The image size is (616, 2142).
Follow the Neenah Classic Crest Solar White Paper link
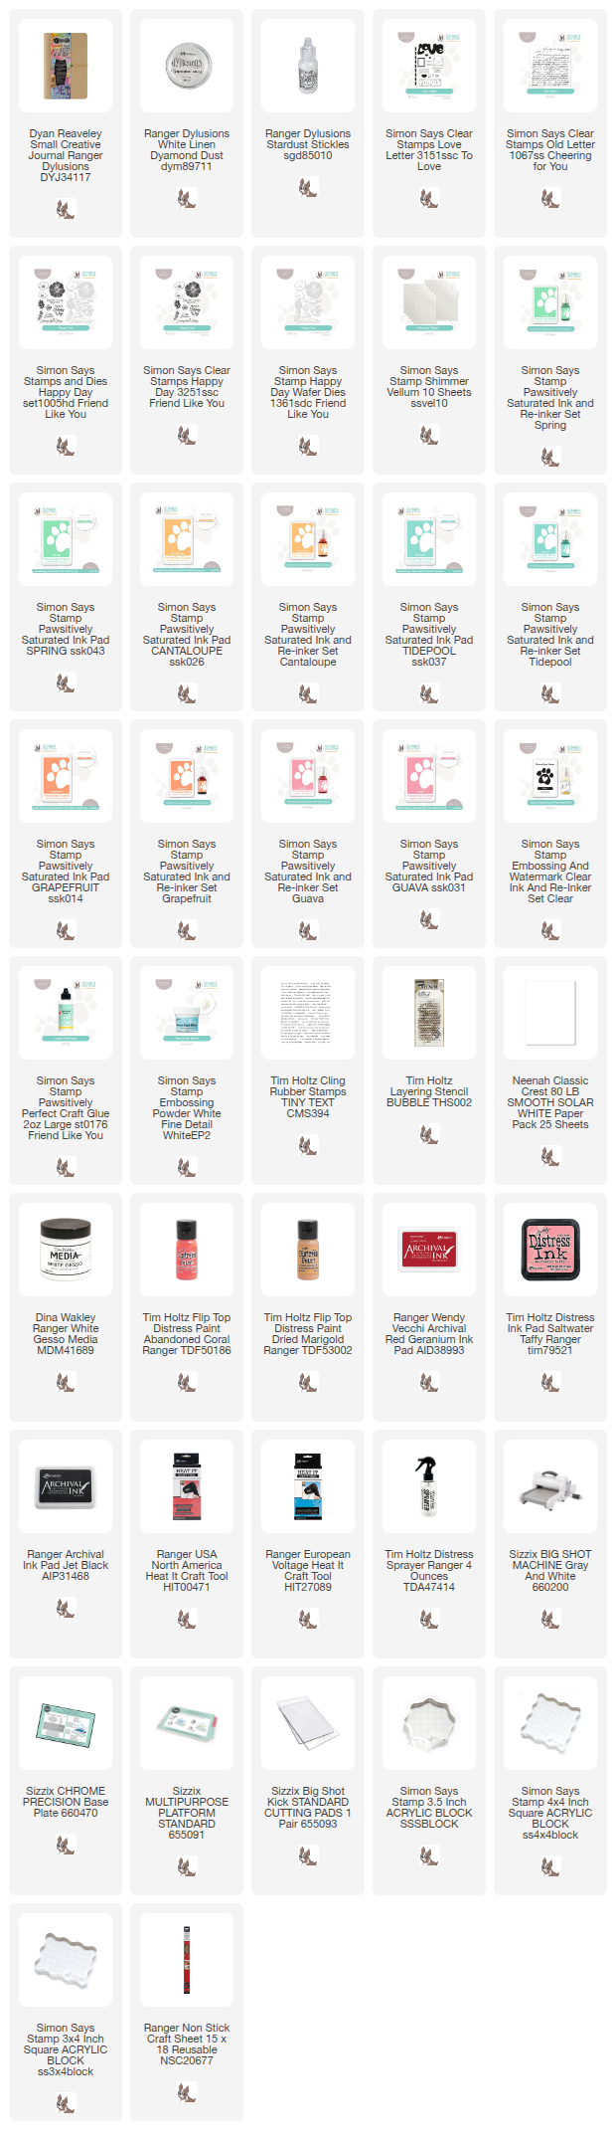click(550, 1102)
